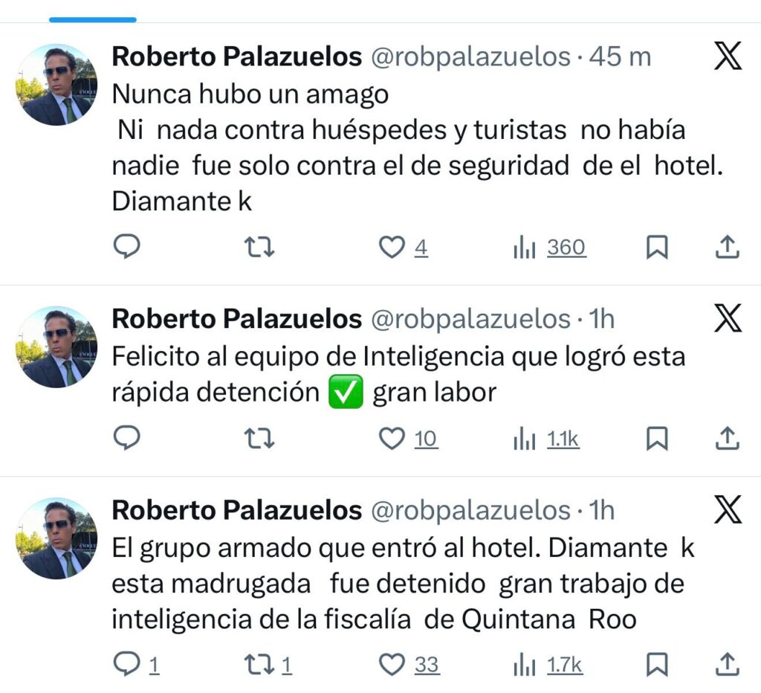Reply to the 'Felicito al equipo' tweet

(127, 439)
